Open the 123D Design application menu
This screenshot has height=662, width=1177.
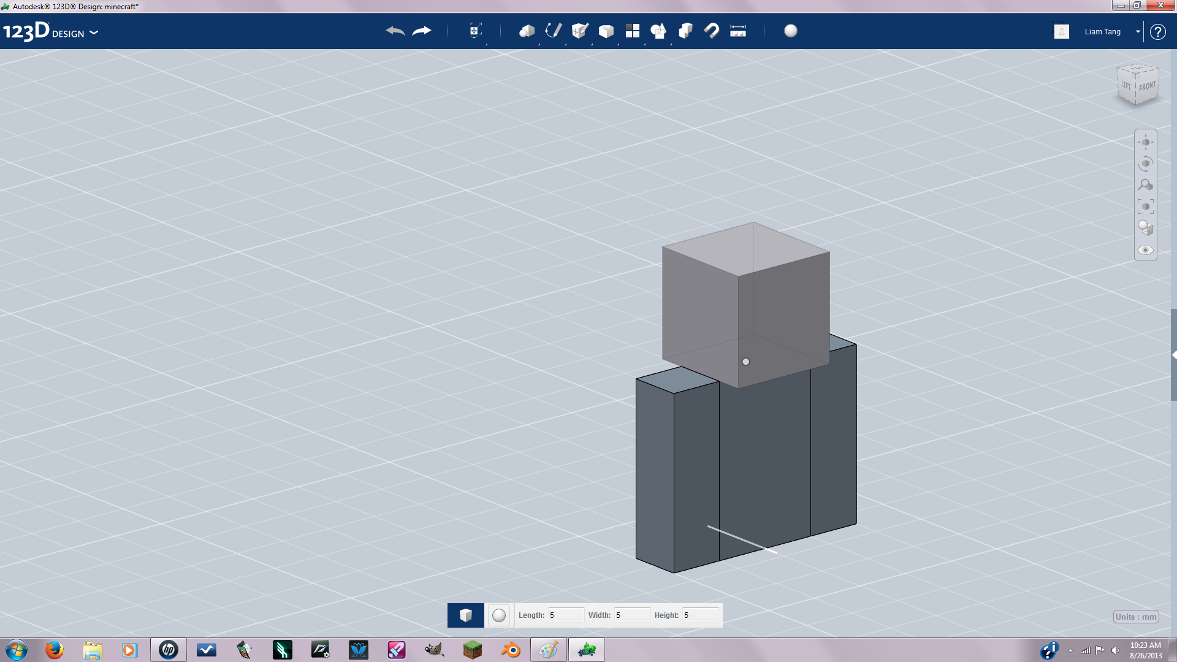[51, 31]
